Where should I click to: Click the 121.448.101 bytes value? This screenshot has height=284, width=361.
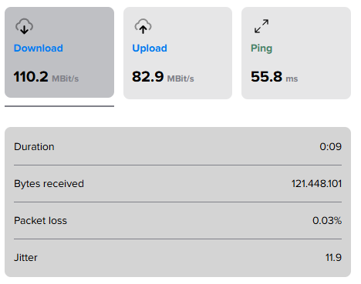[x=316, y=184]
